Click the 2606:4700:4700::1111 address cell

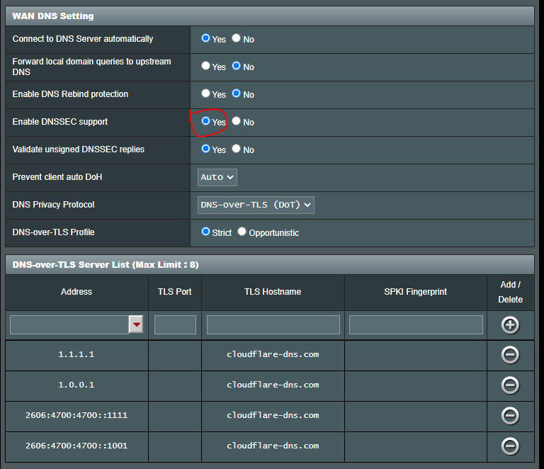(76, 415)
